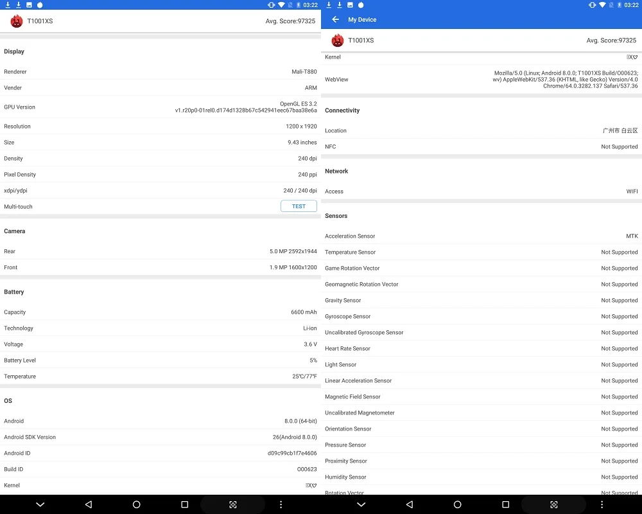This screenshot has width=642, height=514.
Task: Tap the 1200 x 1920 resolution value
Action: pos(301,126)
